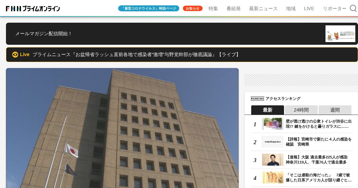Open the 番組発 menu item

[x=234, y=8]
